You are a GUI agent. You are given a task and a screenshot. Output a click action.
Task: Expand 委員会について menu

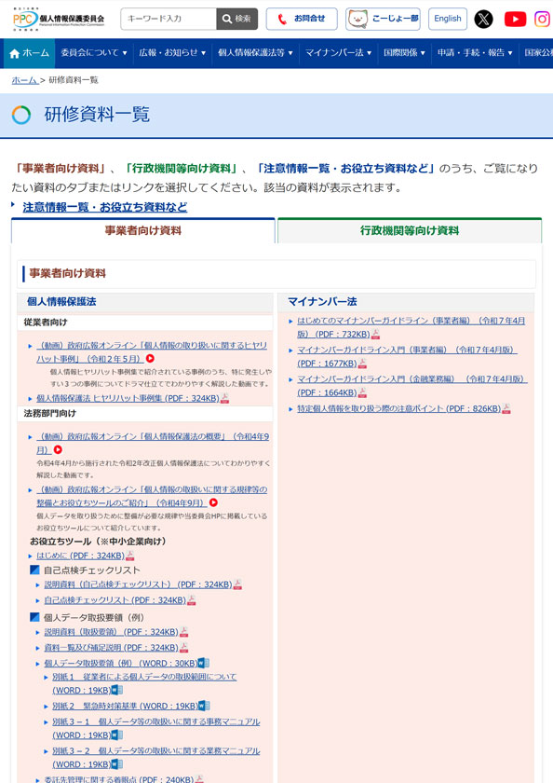(x=94, y=53)
